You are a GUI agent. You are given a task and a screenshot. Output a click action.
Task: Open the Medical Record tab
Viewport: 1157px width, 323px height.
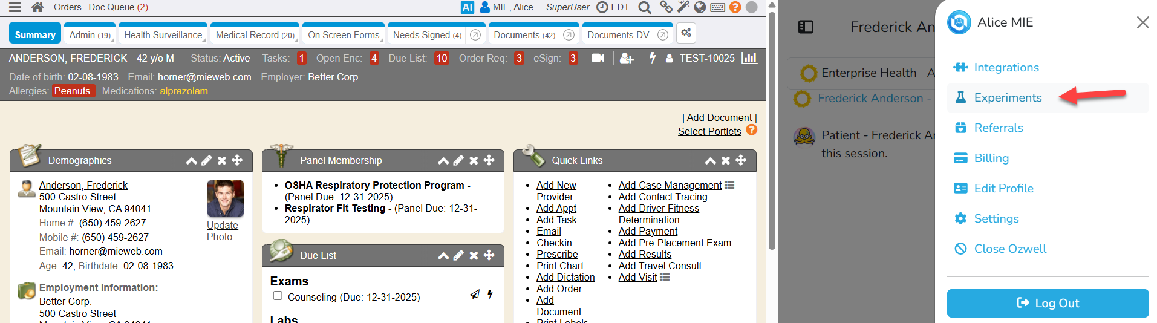tap(255, 35)
